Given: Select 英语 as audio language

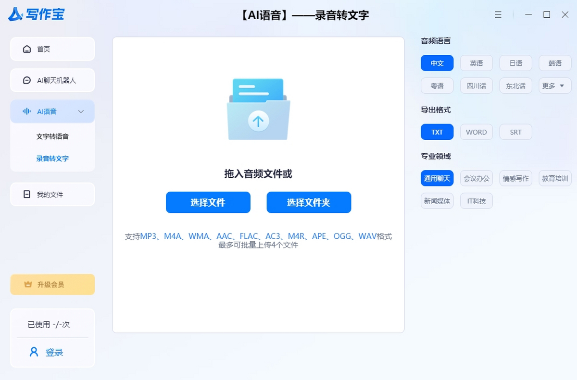Looking at the screenshot, I should click(476, 63).
